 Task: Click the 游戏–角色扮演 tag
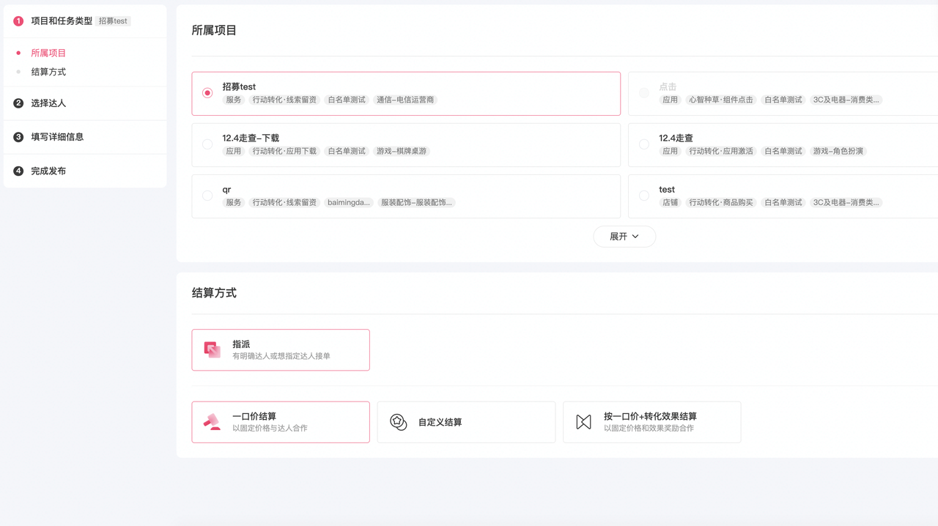click(x=838, y=151)
